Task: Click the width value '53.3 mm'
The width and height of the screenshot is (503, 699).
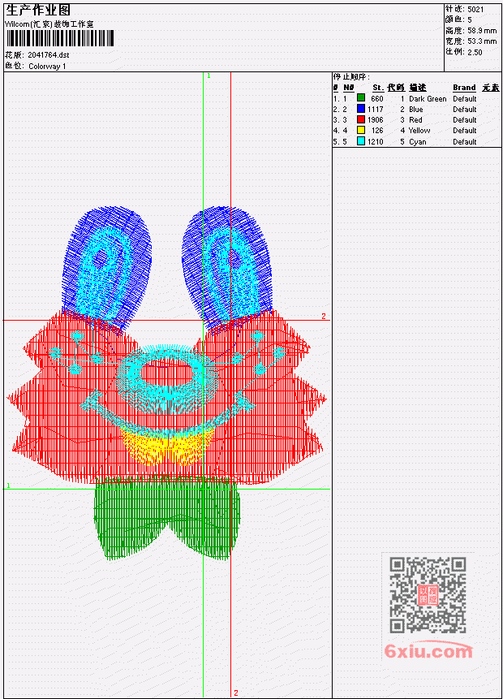Action: (x=482, y=41)
